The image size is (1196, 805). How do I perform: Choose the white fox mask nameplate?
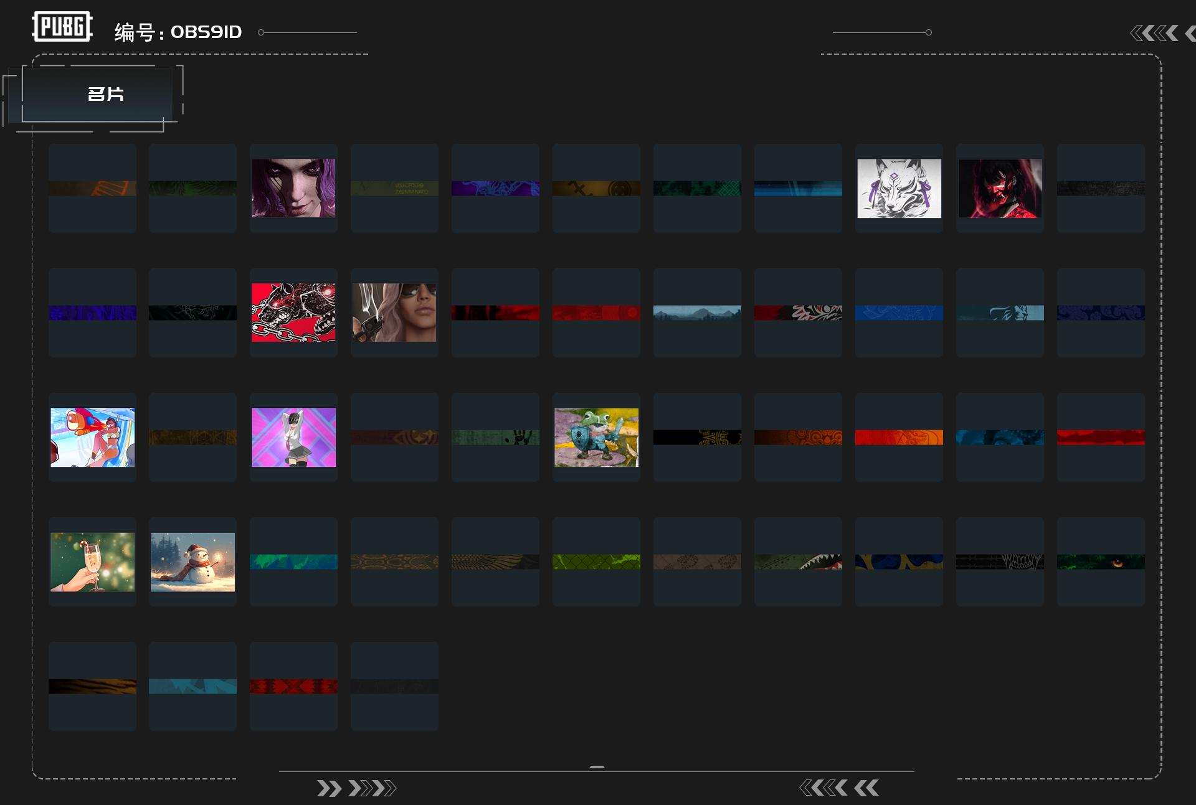(899, 188)
